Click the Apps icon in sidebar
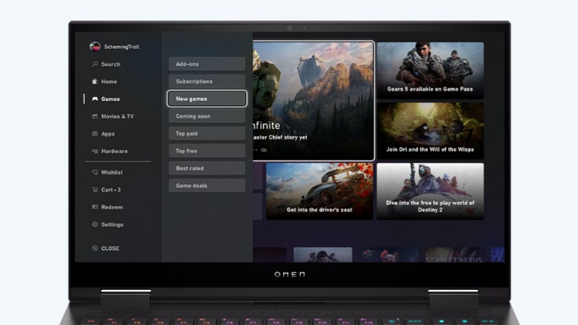The image size is (578, 325). tap(95, 134)
